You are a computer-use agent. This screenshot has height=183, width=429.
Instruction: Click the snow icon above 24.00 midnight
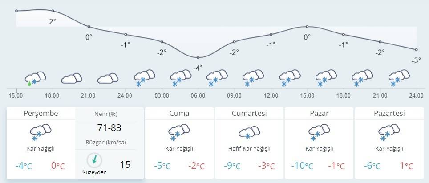coord(145,78)
